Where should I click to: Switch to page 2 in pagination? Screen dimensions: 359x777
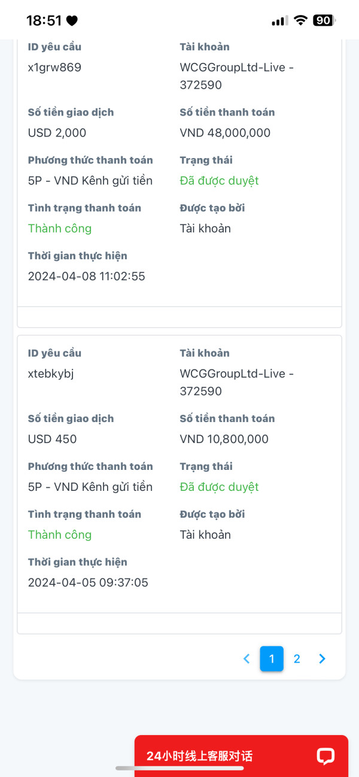[297, 659]
